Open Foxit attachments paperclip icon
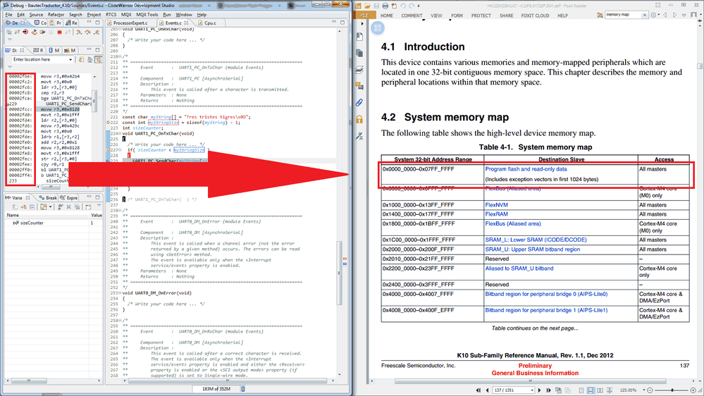The image size is (704, 396). coord(359,102)
